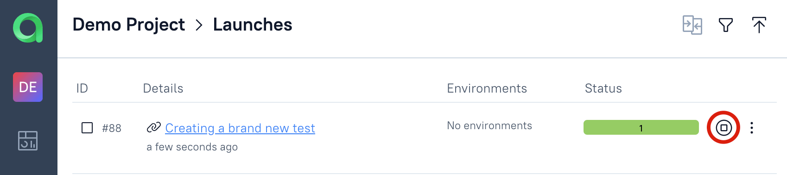
Task: Click the ID column header
Action: (82, 88)
